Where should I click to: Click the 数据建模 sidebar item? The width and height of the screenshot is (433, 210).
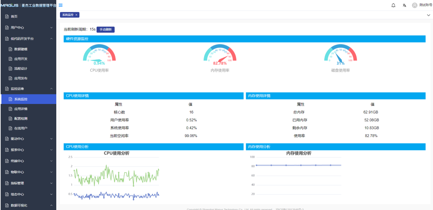(x=20, y=49)
